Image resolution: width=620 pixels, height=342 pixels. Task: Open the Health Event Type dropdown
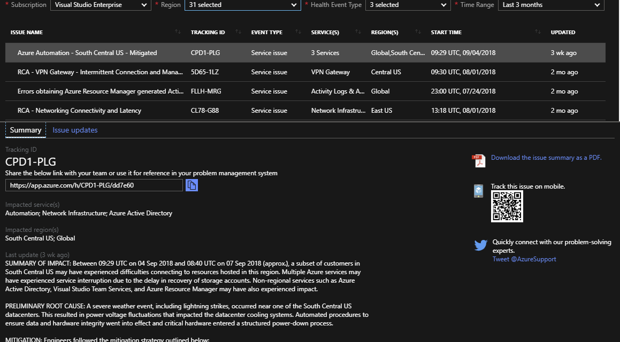pyautogui.click(x=408, y=5)
